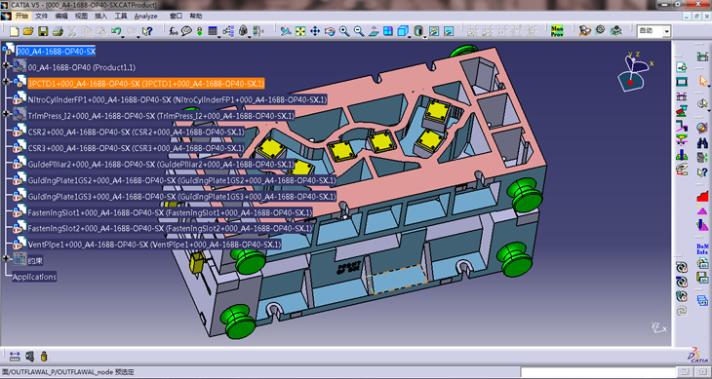Click the Fly mode airplane icon
The width and height of the screenshot is (712, 379).
click(285, 31)
